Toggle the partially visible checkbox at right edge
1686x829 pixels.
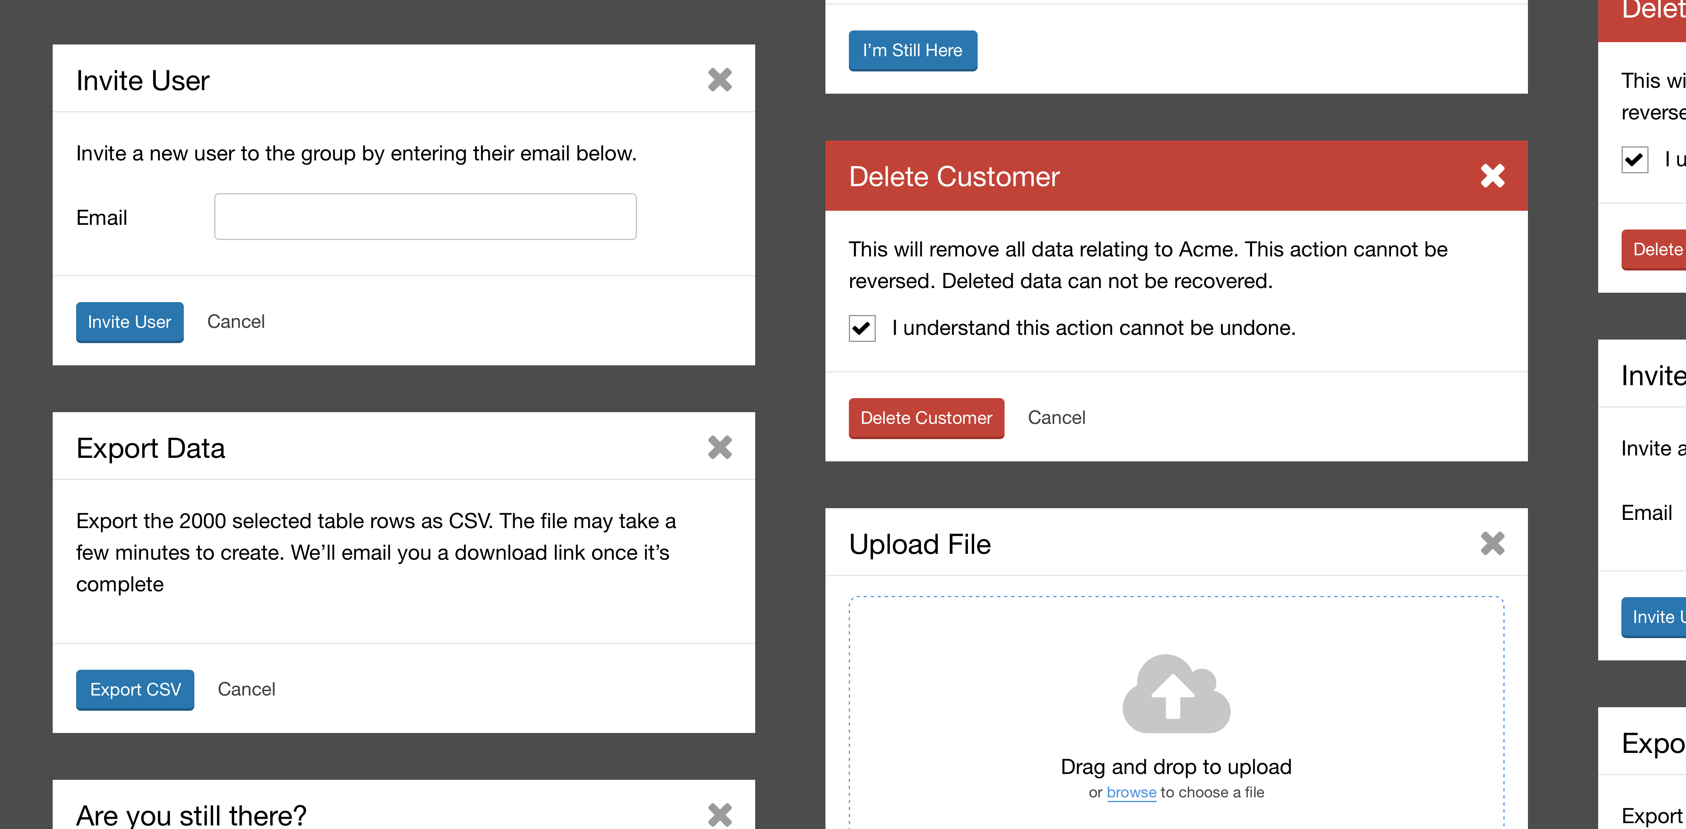(1634, 159)
